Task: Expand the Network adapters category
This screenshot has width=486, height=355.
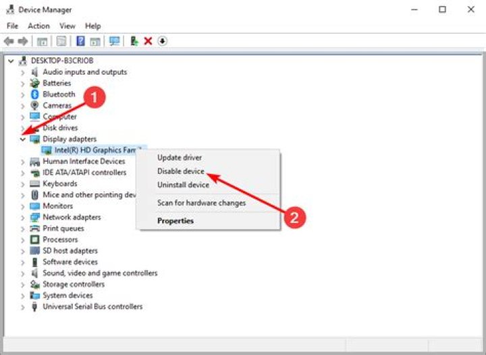Action: click(x=23, y=218)
